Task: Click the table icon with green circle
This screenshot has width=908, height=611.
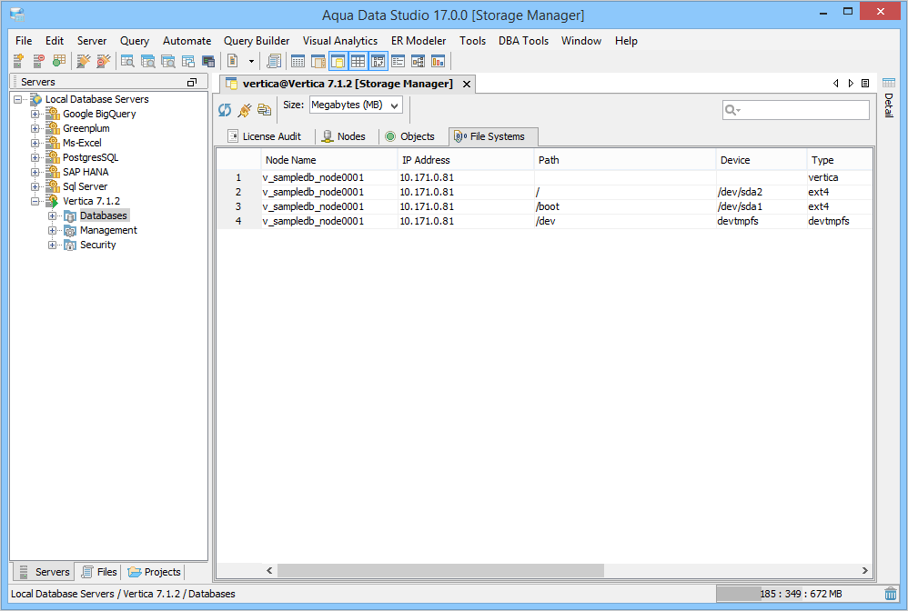Action: (x=58, y=61)
